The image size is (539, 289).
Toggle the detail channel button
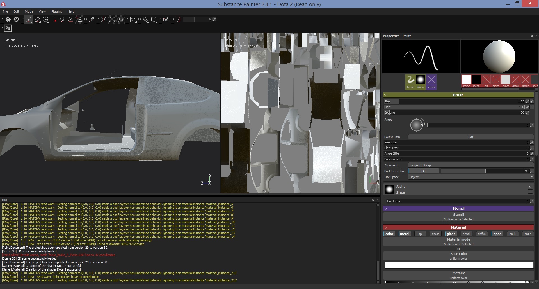[x=466, y=234]
